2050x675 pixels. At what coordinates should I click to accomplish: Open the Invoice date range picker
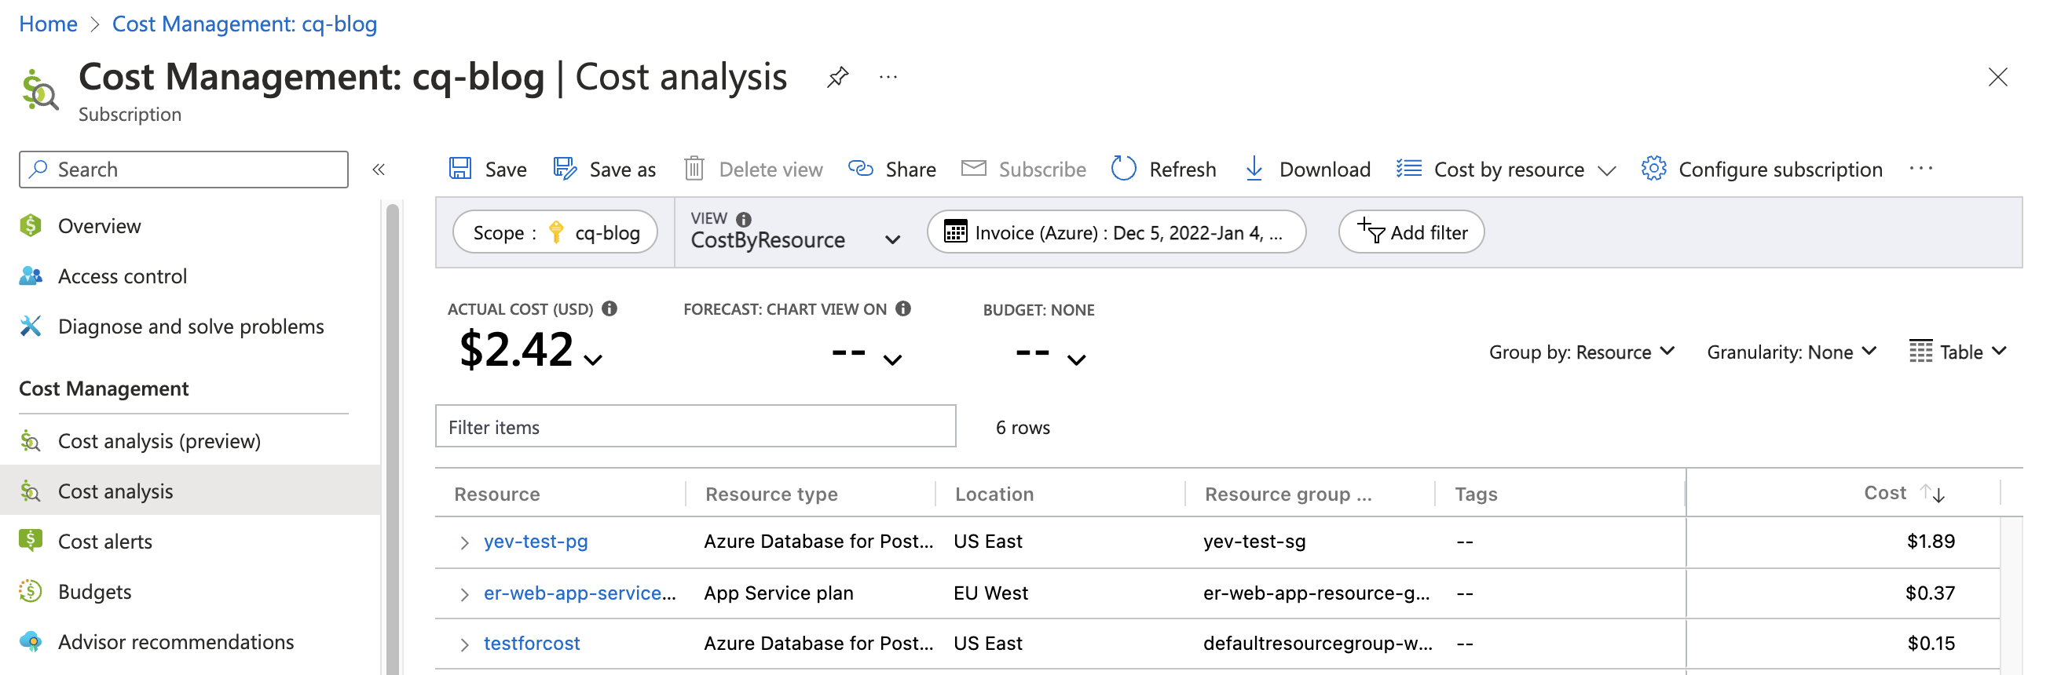coord(1116,233)
